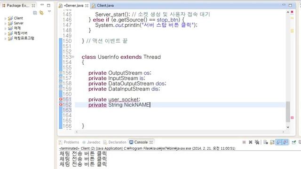This screenshot has height=169, width=301.
Task: Toggle Scroll Lock in console toolbar
Action: 272,142
